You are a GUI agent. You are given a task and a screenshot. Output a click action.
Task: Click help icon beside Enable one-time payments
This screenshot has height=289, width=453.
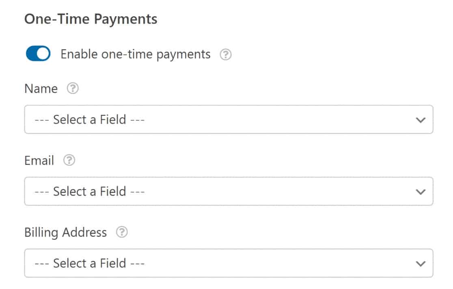pyautogui.click(x=225, y=54)
